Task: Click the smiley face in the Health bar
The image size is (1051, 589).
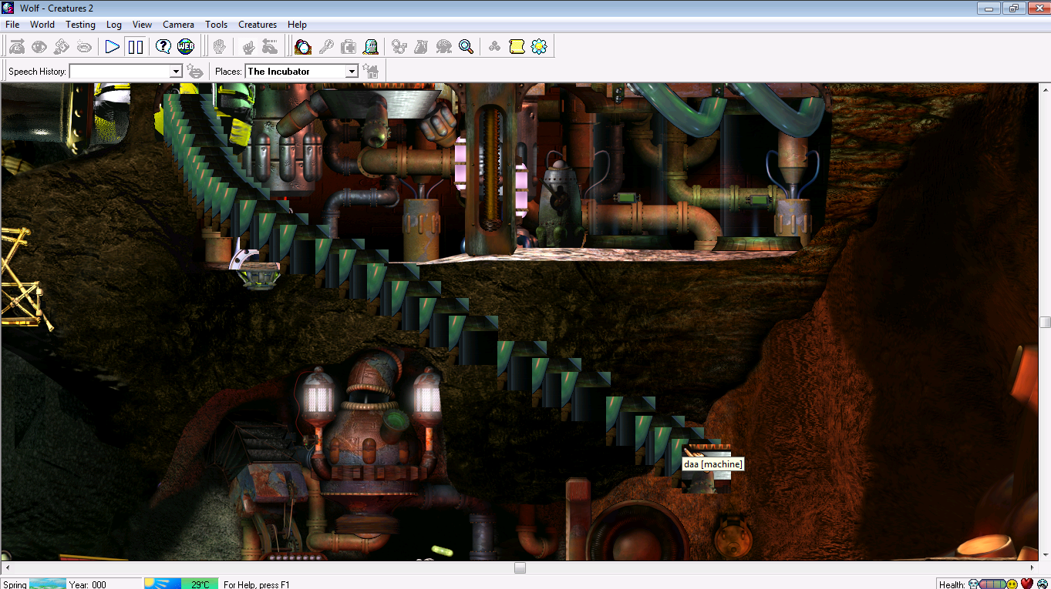Action: tap(1012, 584)
